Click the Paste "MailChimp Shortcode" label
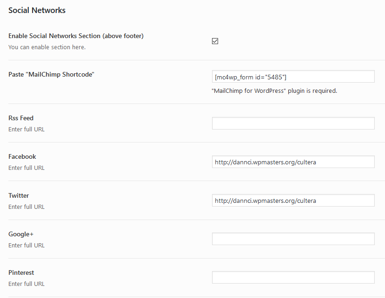 tap(51, 74)
